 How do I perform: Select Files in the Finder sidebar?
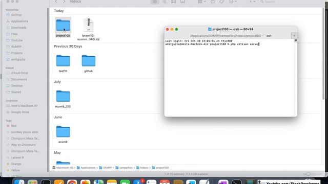click(14, 34)
